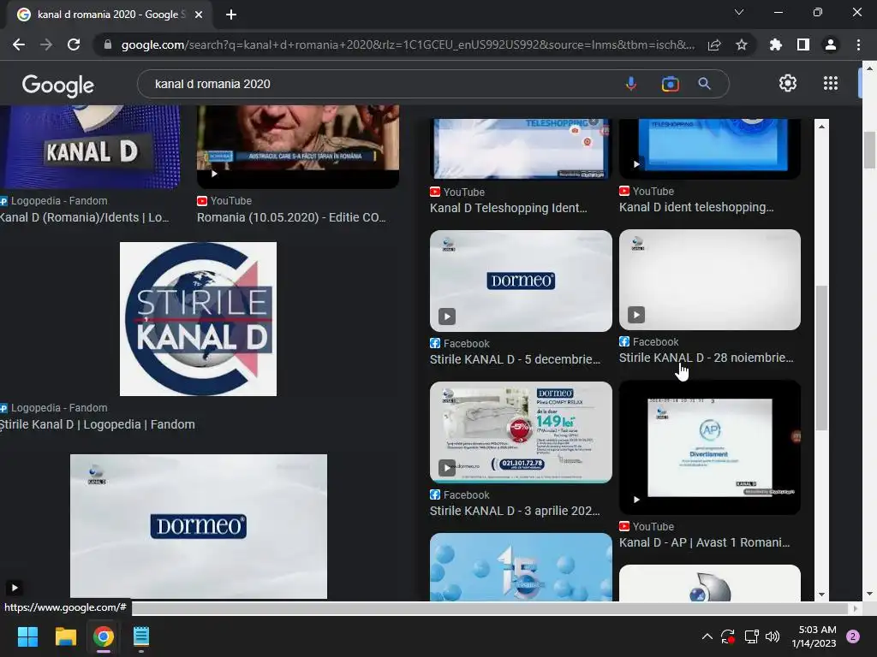The image size is (877, 657).
Task: Click the related images panel scrollbar thumb
Action: pyautogui.click(x=821, y=358)
